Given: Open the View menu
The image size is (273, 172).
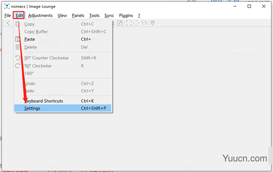Looking at the screenshot, I should click(x=62, y=15).
